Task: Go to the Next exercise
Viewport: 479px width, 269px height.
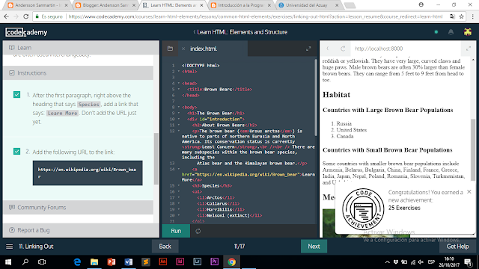Action: click(x=314, y=247)
